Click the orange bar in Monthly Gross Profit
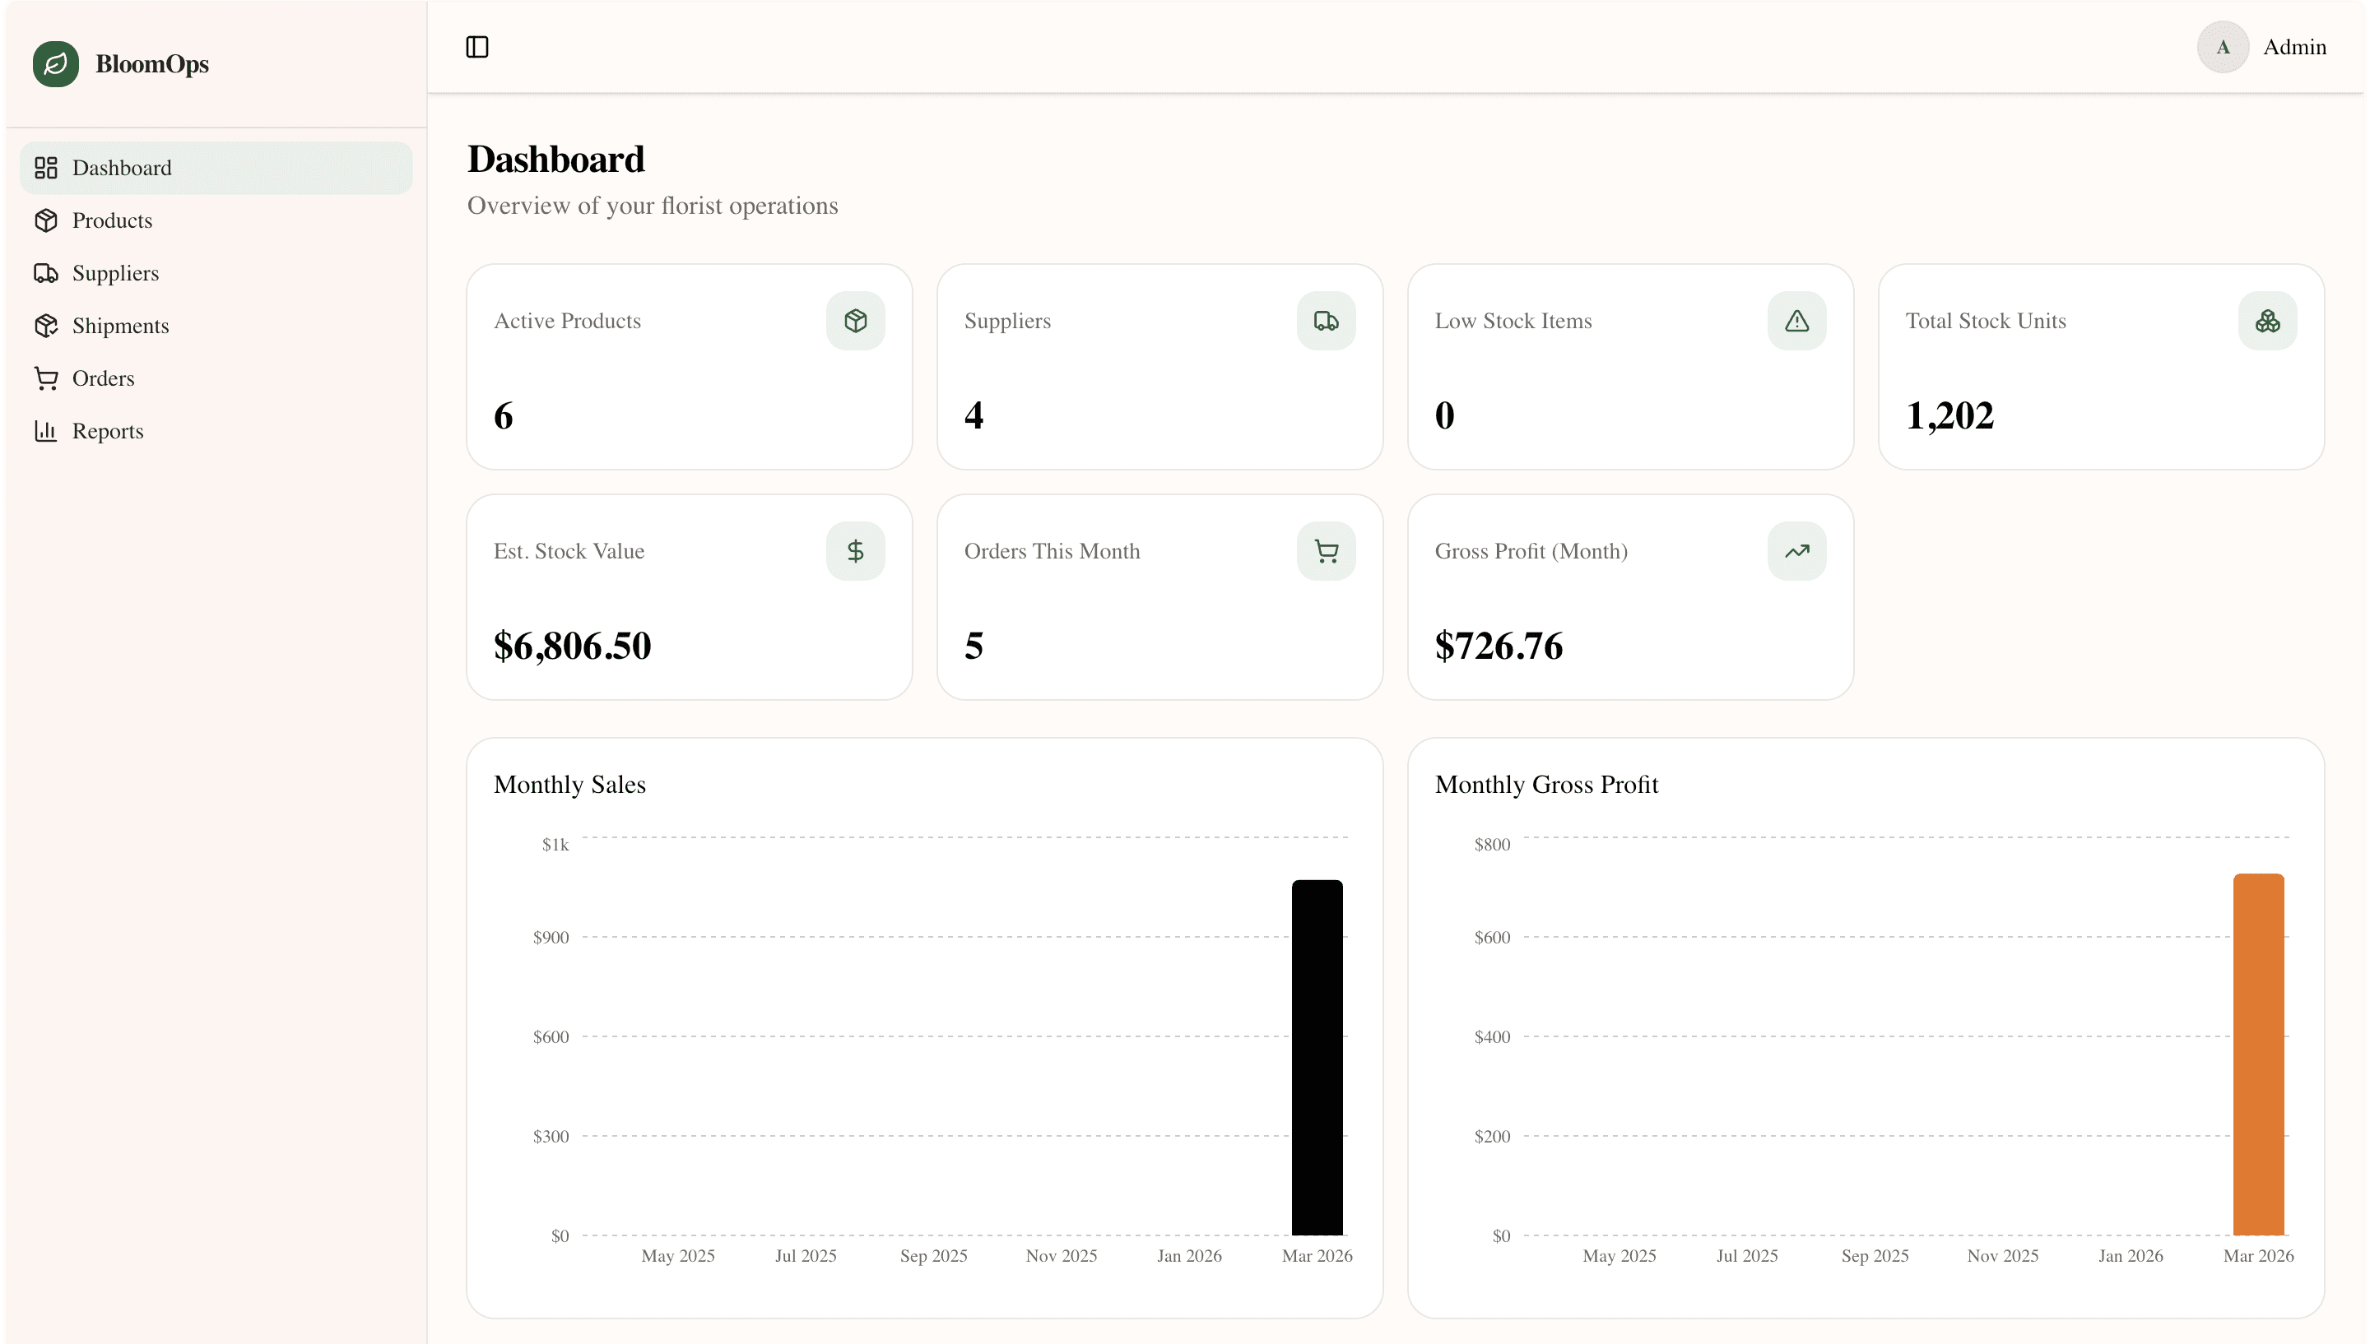The height and width of the screenshot is (1344, 2370). pos(2257,1052)
